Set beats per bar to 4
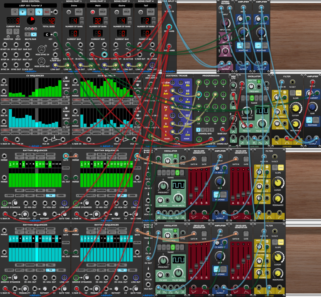321x297 pixels. pos(34,34)
